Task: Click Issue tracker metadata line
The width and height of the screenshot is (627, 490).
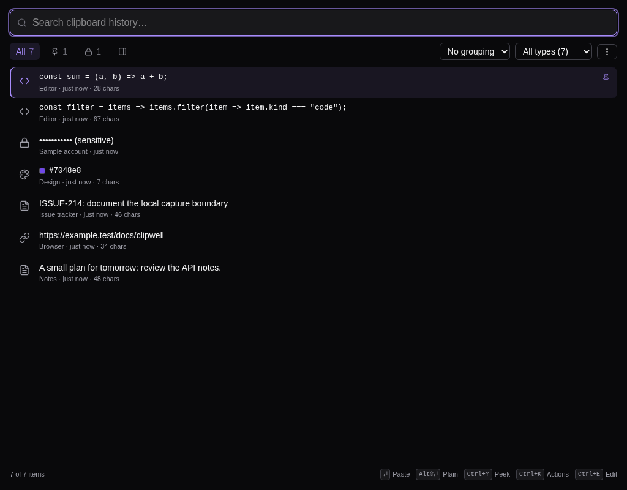Action: click(x=89, y=215)
